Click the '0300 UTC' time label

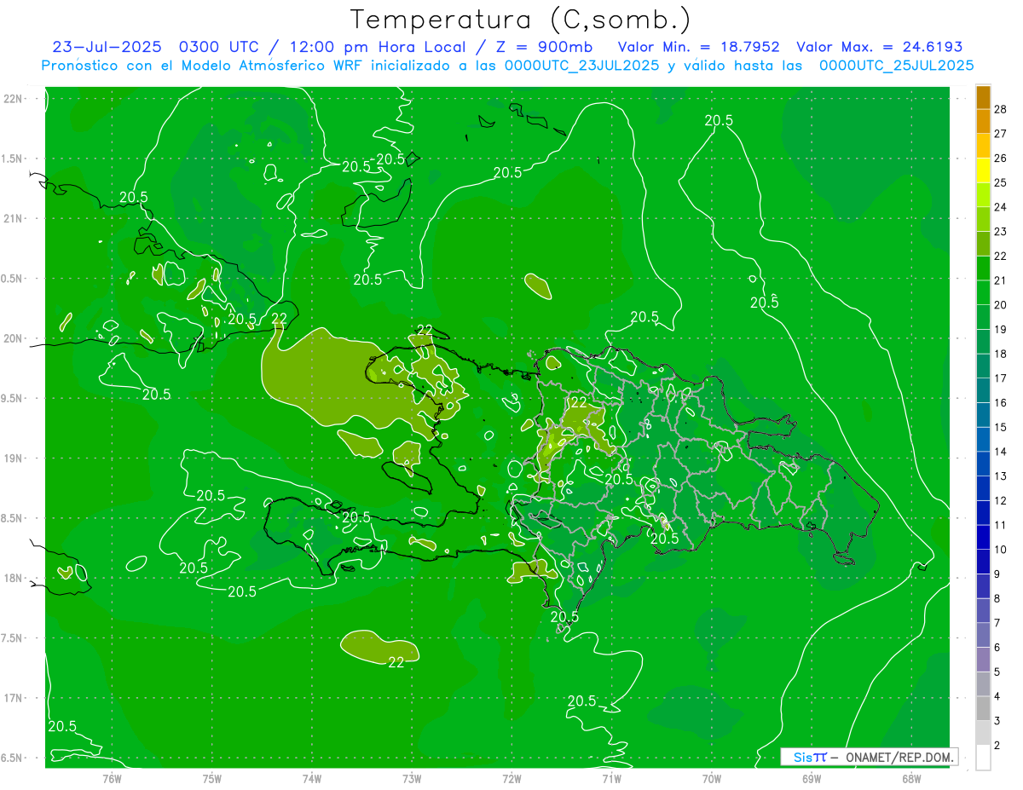coord(217,47)
